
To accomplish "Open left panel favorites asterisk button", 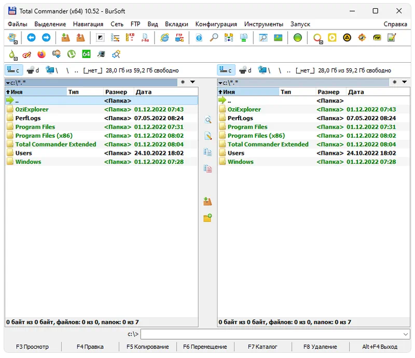I will pos(183,82).
